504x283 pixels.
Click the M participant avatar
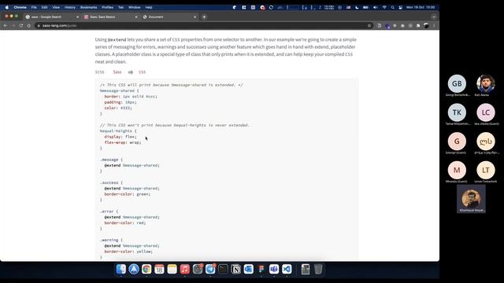click(457, 170)
